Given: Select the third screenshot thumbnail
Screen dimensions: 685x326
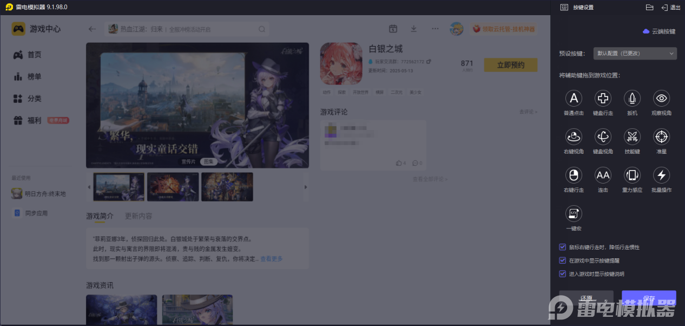Looking at the screenshot, I should [x=227, y=187].
